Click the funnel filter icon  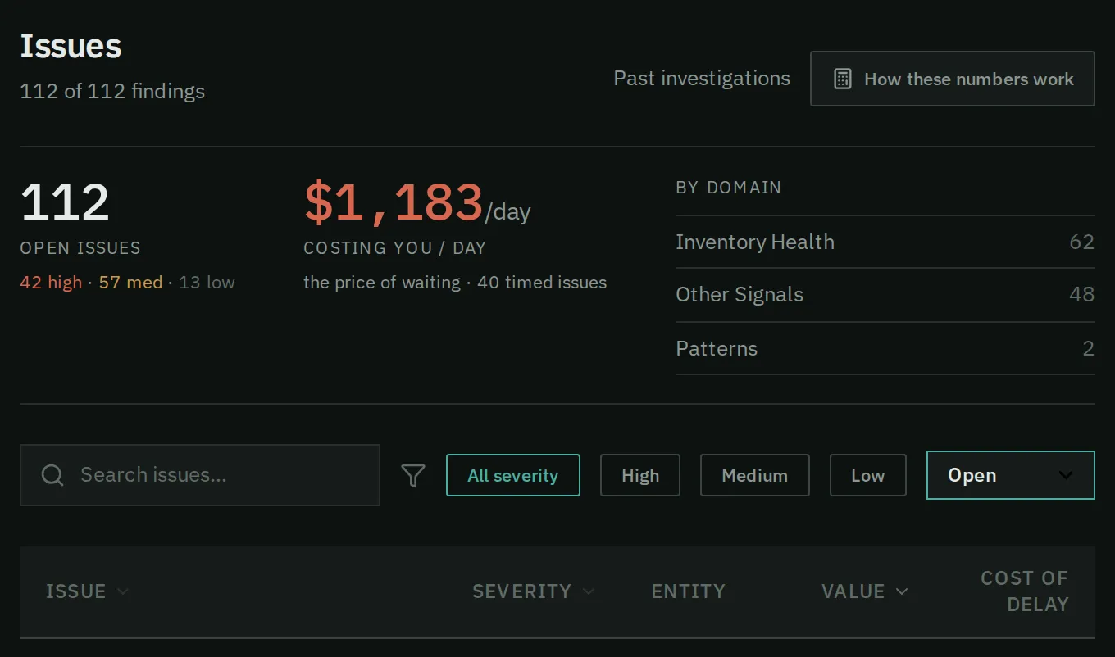(x=413, y=475)
